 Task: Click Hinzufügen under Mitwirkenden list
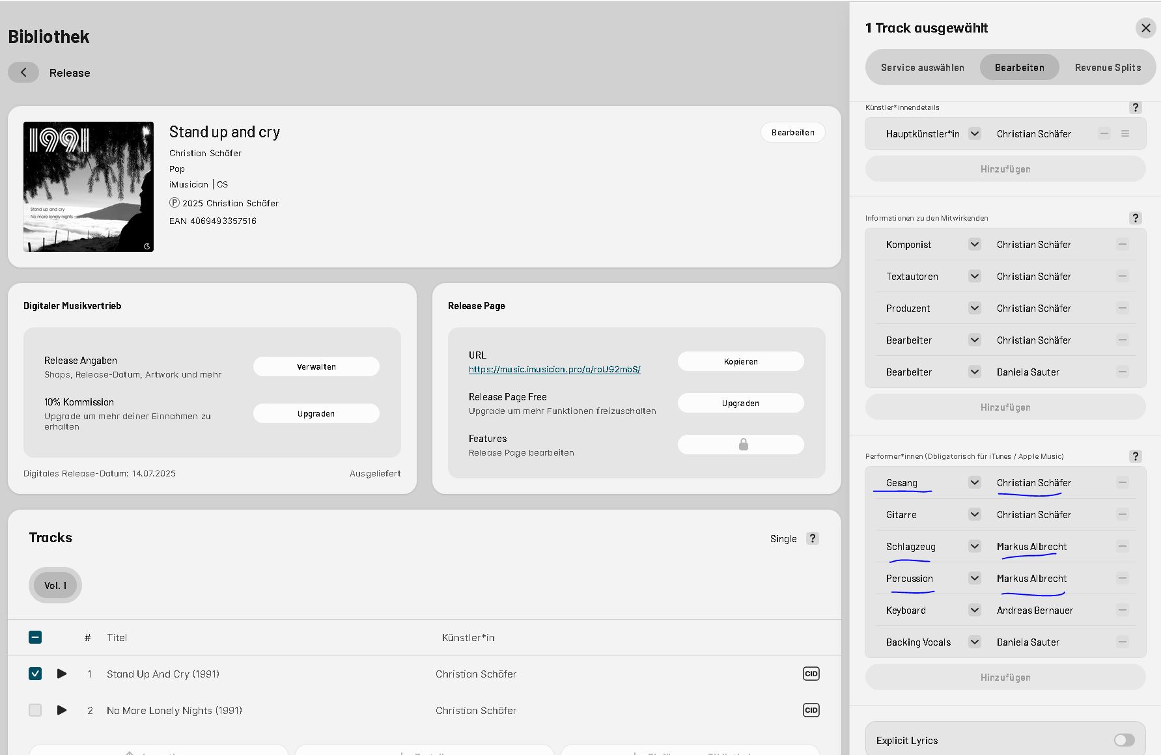point(1005,407)
